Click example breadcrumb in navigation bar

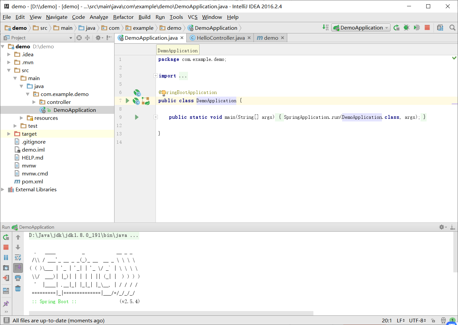pyautogui.click(x=139, y=28)
